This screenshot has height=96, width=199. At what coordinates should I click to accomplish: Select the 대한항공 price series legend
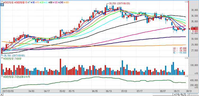click(x=9, y=2)
